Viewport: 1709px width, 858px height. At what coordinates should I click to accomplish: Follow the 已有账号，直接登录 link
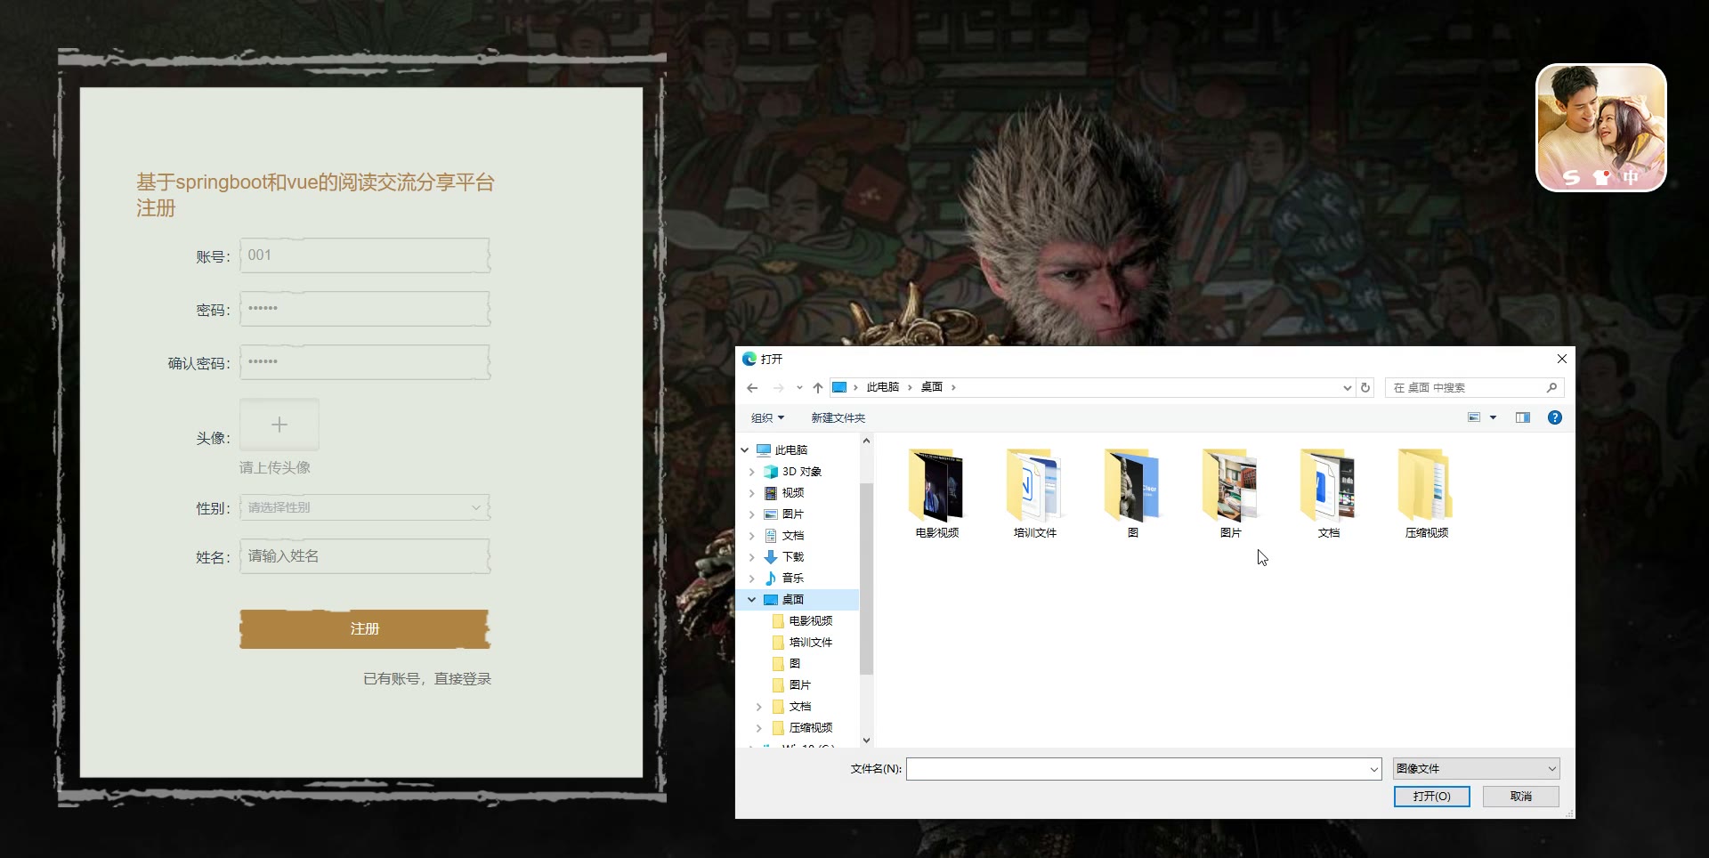tap(427, 679)
